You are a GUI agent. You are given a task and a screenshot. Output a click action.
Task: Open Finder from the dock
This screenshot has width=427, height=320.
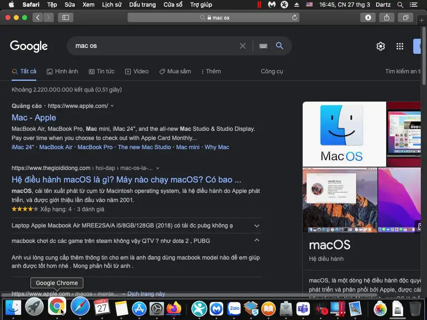(13, 308)
